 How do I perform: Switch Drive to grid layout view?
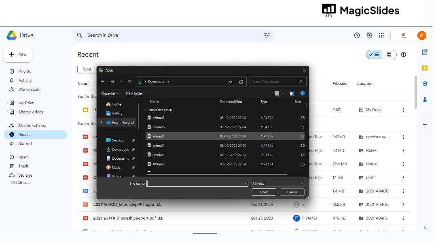[x=389, y=55]
